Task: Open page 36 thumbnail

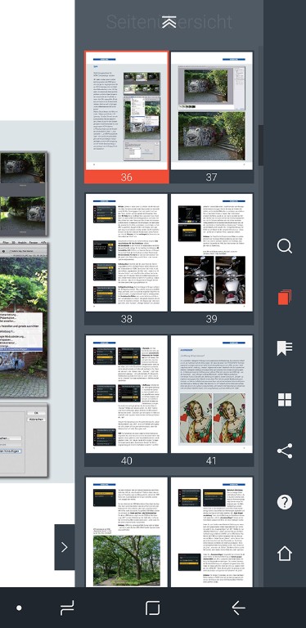Action: coord(127,117)
